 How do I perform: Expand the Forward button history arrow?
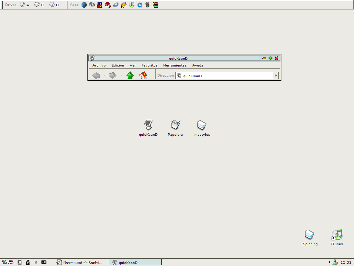click(121, 76)
